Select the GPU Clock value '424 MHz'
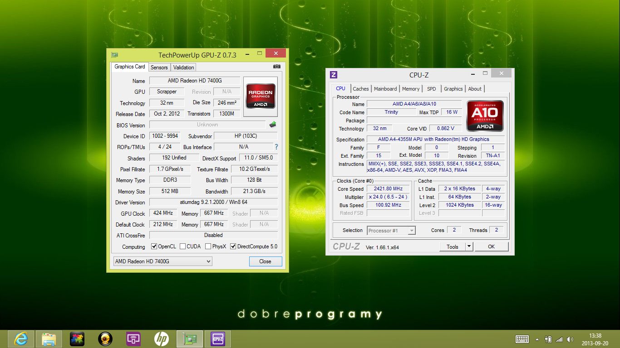The image size is (620, 348). tap(163, 213)
